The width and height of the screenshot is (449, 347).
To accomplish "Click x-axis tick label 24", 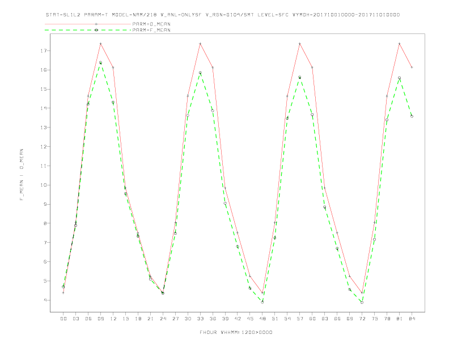I will click(x=163, y=319).
